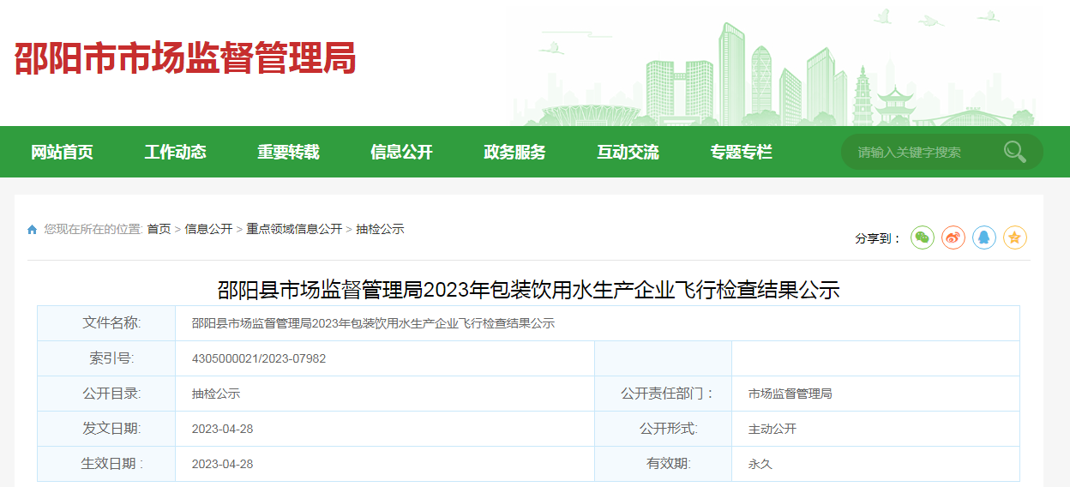Go to 信息公开 in the breadcrumb

click(208, 229)
